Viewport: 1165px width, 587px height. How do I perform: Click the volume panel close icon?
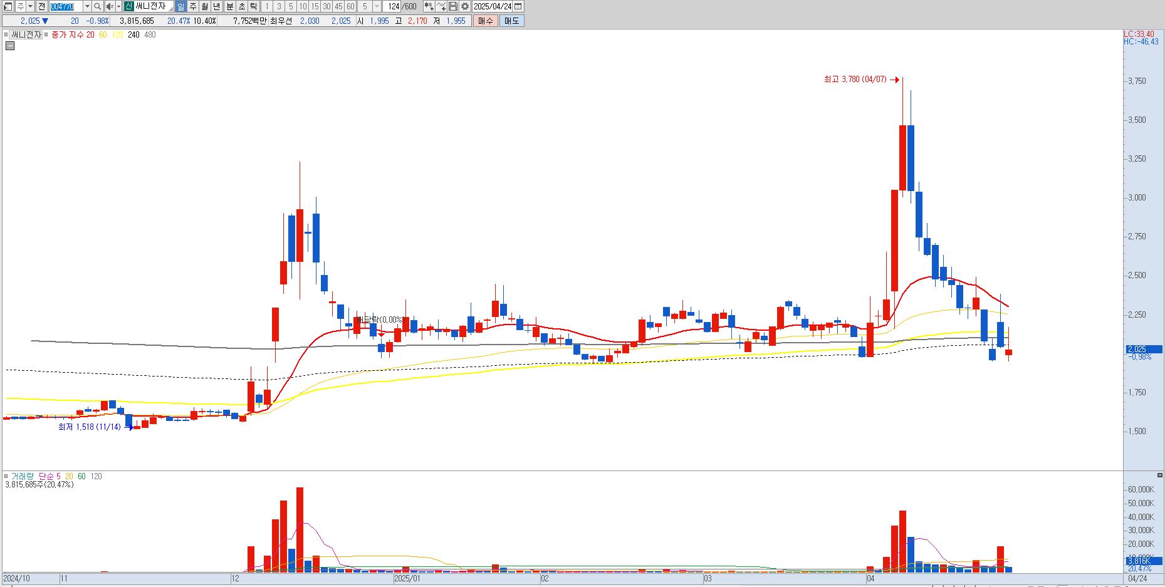coord(1159,475)
